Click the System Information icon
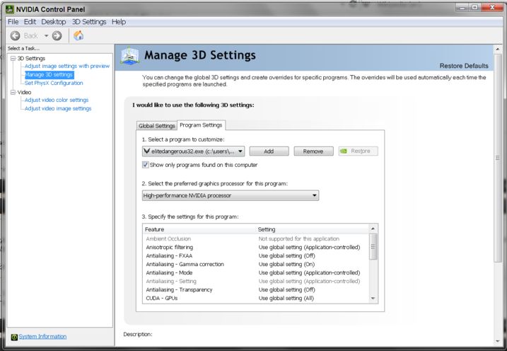507x351 pixels. pyautogui.click(x=14, y=337)
